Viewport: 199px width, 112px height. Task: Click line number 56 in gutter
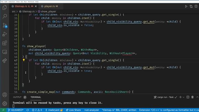coord(16,92)
